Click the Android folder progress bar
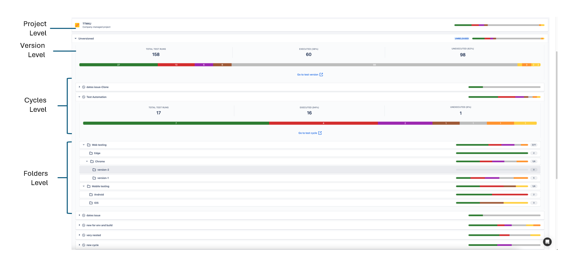 point(492,194)
